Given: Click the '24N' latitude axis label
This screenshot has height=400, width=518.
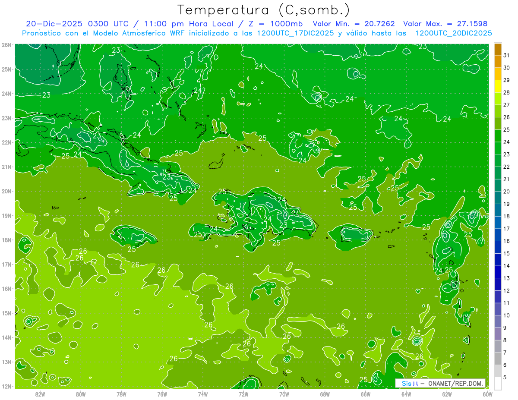Looking at the screenshot, I should [x=6, y=94].
